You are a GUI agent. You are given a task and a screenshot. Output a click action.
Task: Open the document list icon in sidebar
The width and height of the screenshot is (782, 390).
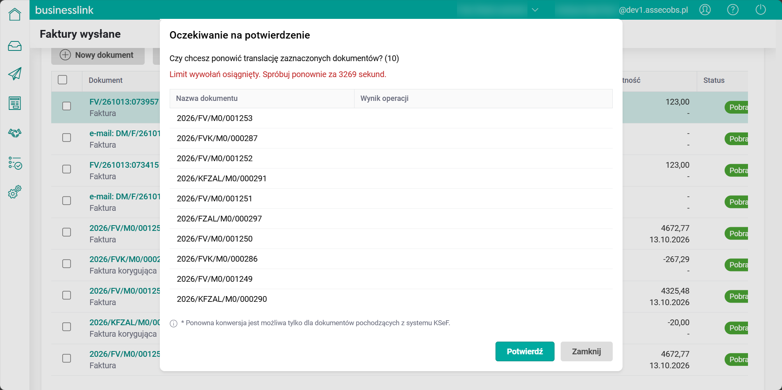point(15,103)
